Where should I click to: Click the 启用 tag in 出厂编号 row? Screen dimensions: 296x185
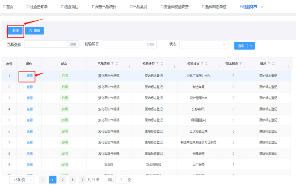coord(65,164)
